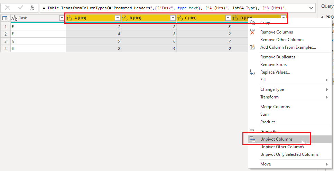
Task: Open the C (Hrs) column filter dropdown
Action: (228, 18)
